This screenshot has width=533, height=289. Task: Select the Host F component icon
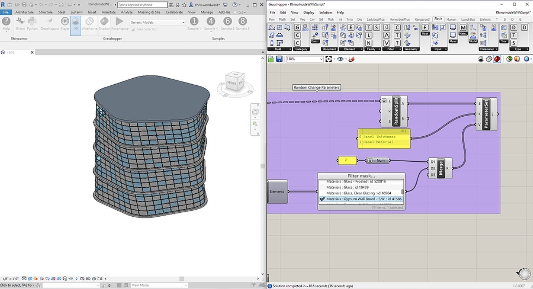coord(425,27)
